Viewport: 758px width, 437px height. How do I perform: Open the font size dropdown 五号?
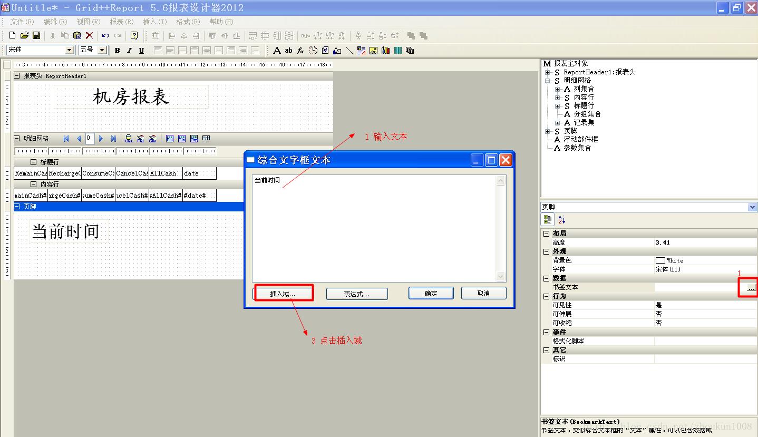tap(102, 50)
